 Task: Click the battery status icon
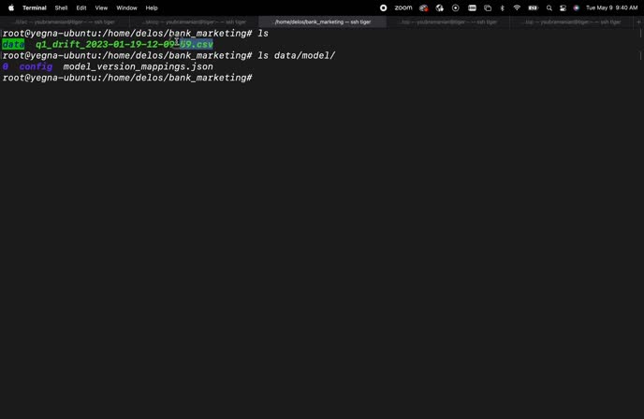pyautogui.click(x=533, y=7)
